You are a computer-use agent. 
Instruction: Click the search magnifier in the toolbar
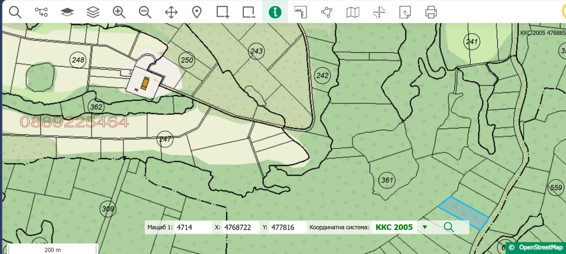[15, 12]
